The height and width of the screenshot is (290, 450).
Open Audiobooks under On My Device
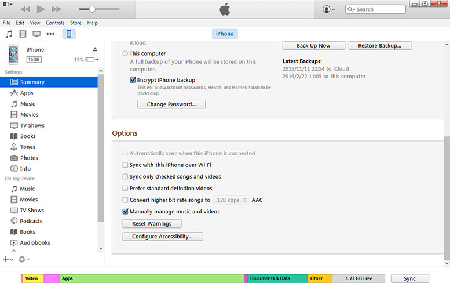(49, 242)
